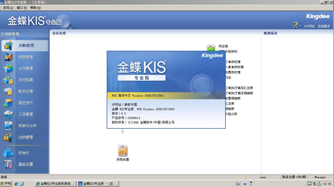The width and height of the screenshot is (334, 187).
Task: Click the taskbar icon left of the blue help icon
Action: [238, 184]
